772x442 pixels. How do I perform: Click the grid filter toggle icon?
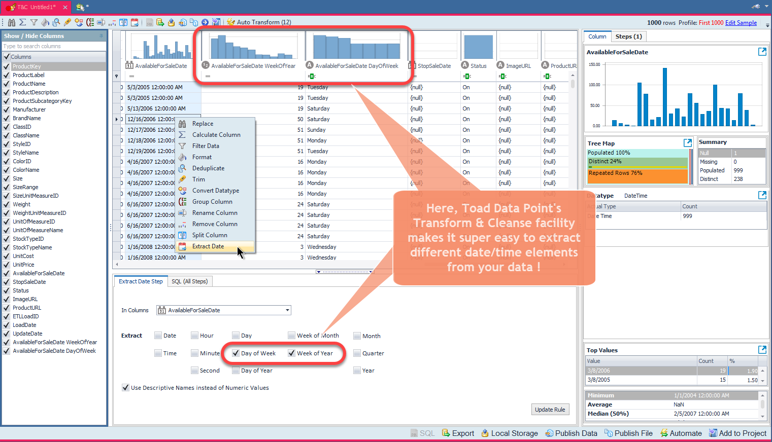[117, 77]
